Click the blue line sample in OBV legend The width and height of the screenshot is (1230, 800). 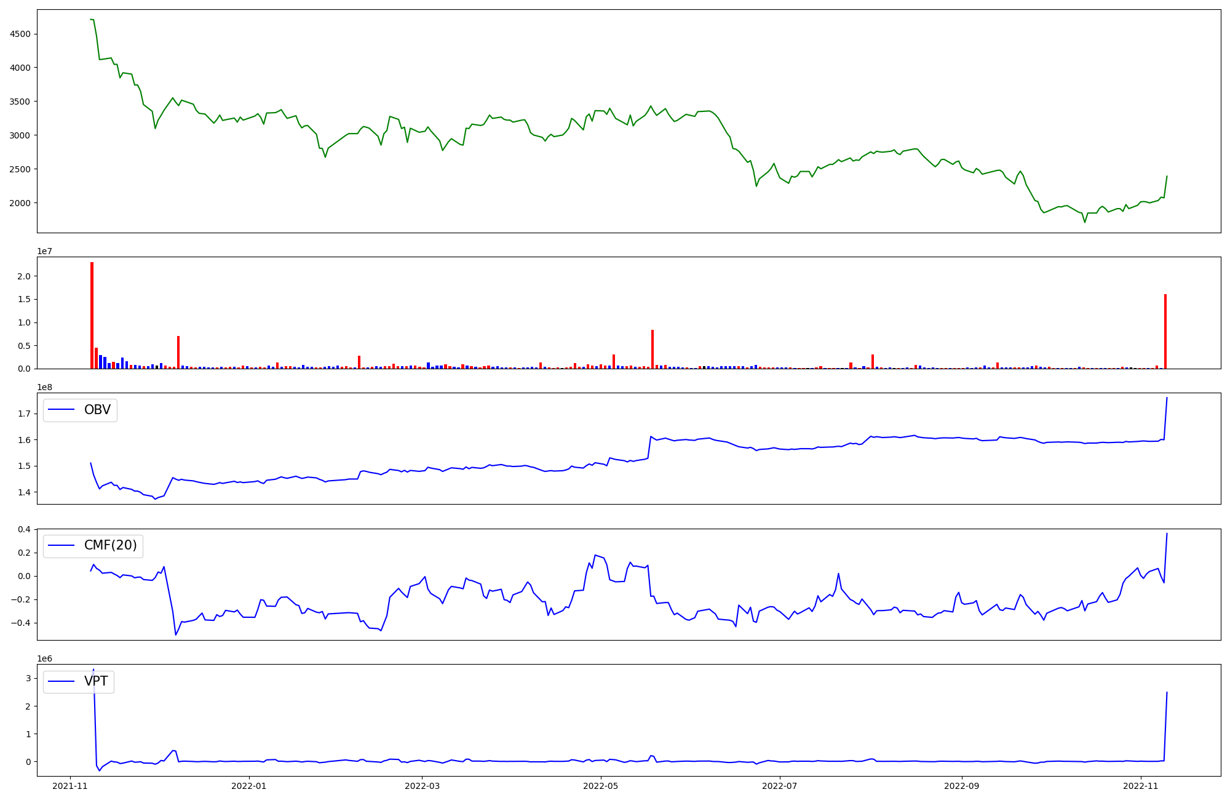61,410
